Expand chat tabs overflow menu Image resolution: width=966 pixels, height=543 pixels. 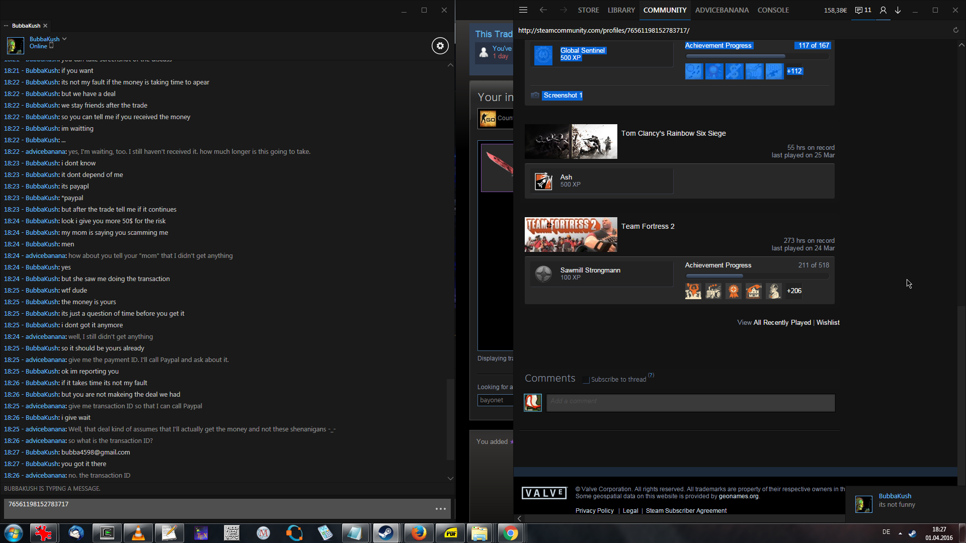click(x=6, y=26)
